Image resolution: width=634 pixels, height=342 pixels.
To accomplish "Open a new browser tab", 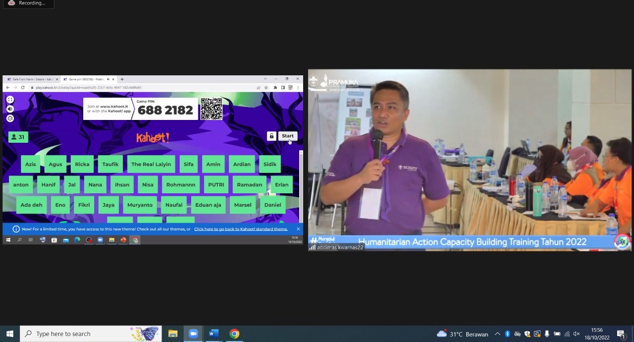I will (122, 79).
